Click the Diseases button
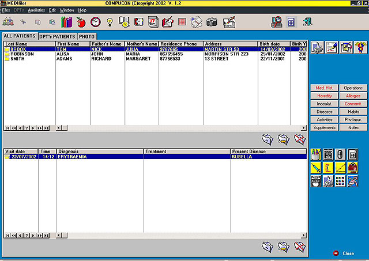The image size is (369, 261). point(324,112)
